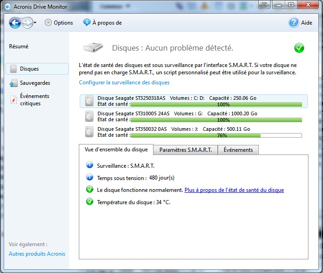Select the Seagate ST350032 0AS disk row
Screen dimensions: 323x273
194,132
